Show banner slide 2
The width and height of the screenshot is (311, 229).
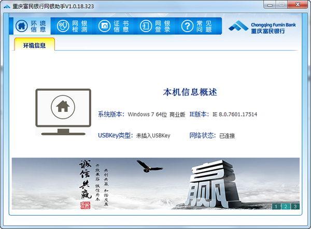point(286,206)
